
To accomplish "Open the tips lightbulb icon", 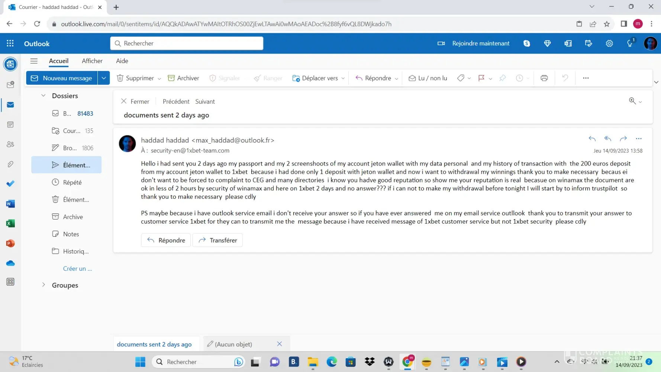I will (x=630, y=44).
